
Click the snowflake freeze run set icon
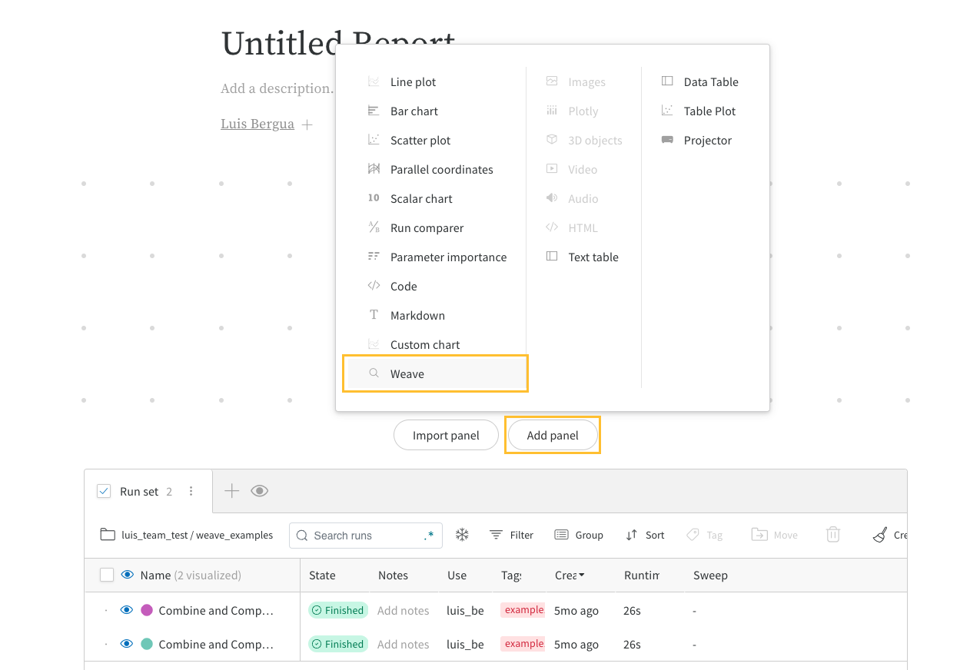462,535
